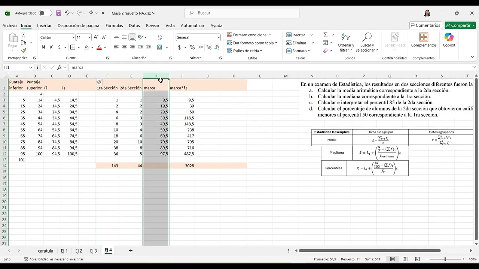The width and height of the screenshot is (479, 269).
Task: Click the AutoSum sigma icon
Action: [325, 35]
